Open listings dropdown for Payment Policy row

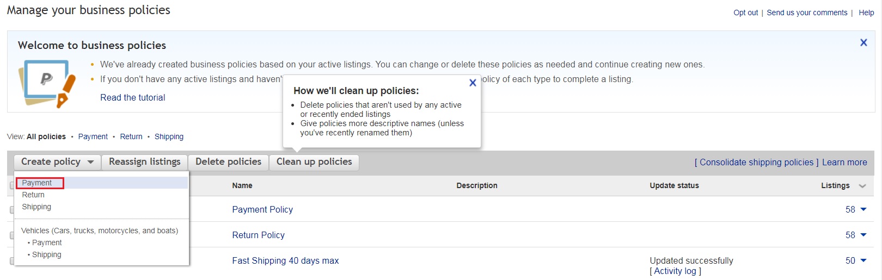(863, 209)
